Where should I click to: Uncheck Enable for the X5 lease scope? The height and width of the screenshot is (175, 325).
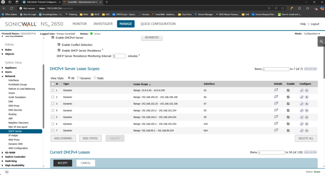click(288, 110)
